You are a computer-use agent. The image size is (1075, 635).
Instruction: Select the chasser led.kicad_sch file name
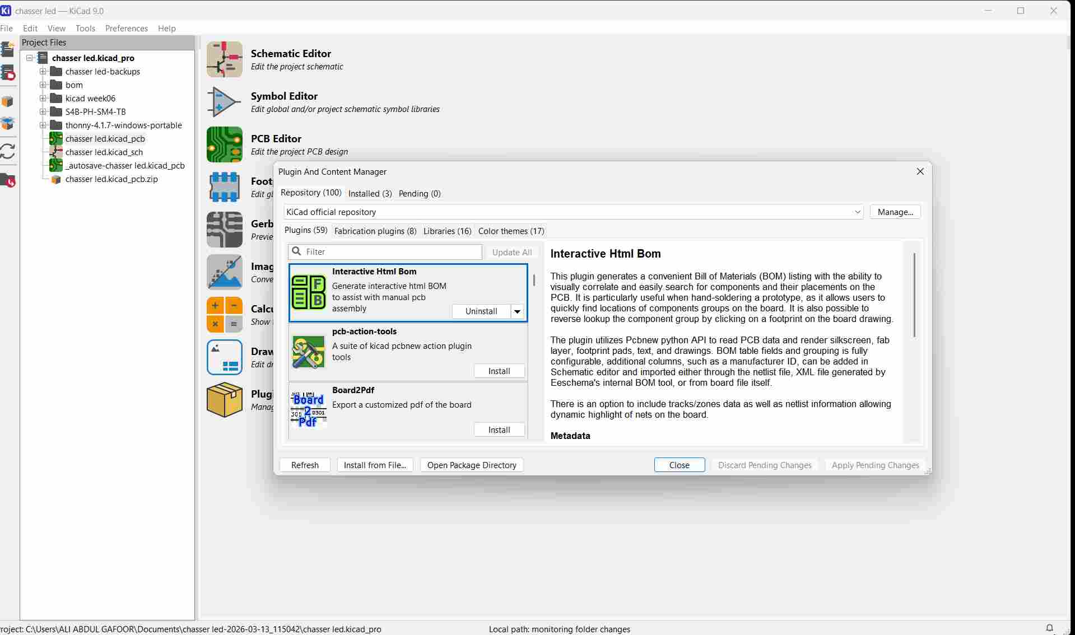tap(104, 152)
